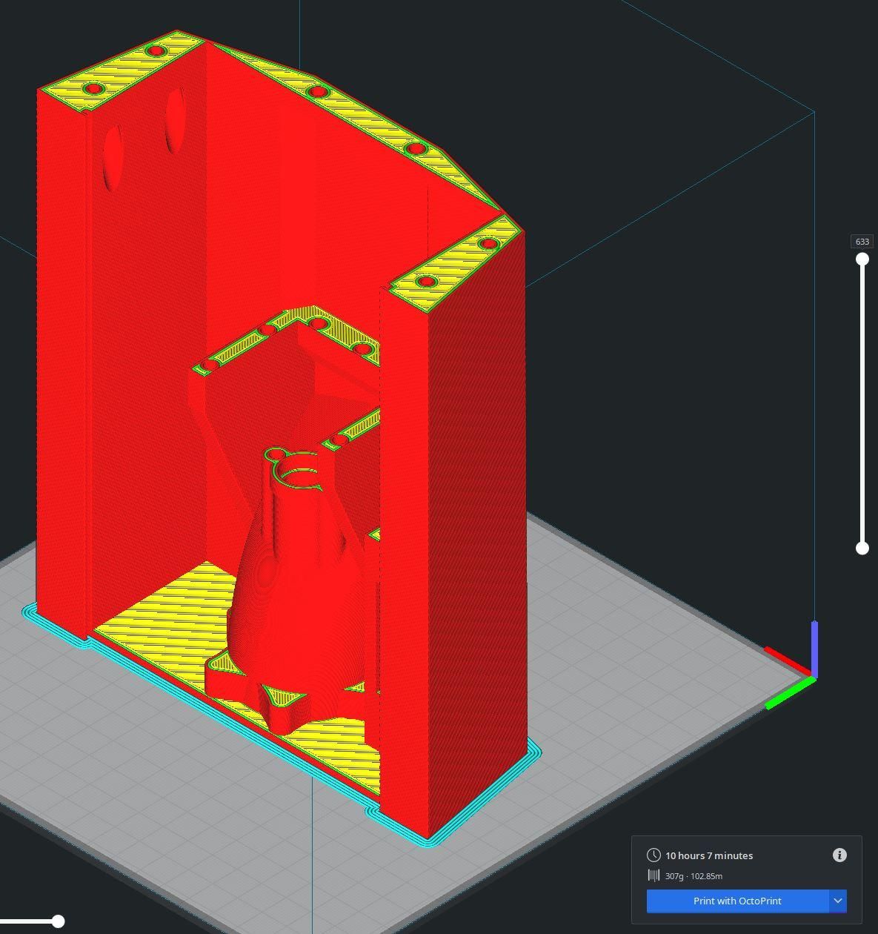
Task: Click the clock icon beside print time
Action: (x=653, y=855)
